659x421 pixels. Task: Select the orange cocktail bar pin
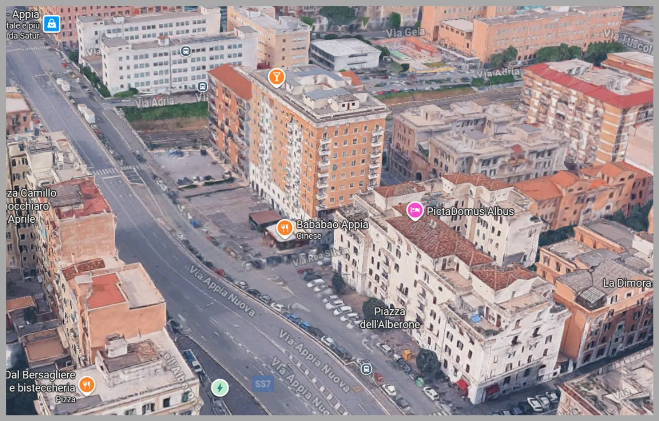click(x=276, y=77)
